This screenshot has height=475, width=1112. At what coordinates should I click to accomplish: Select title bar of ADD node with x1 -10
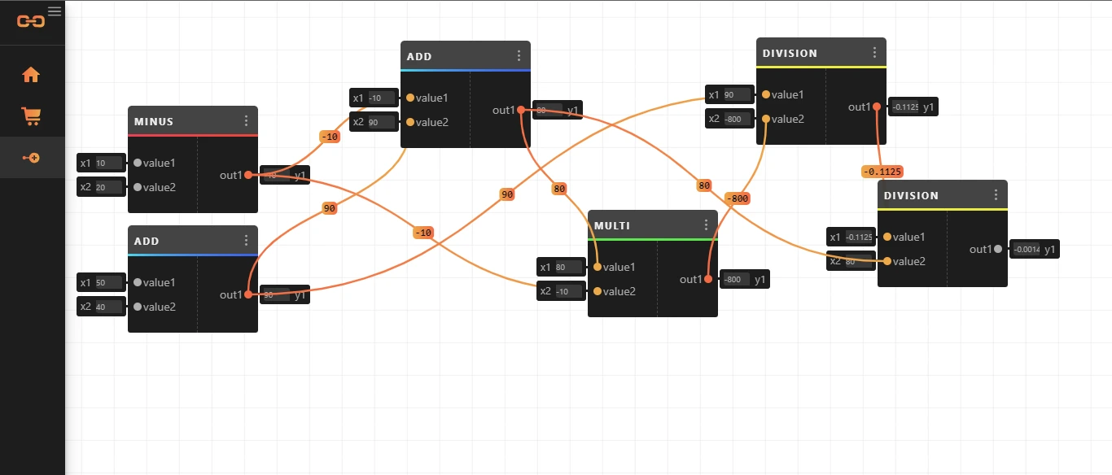pos(466,55)
